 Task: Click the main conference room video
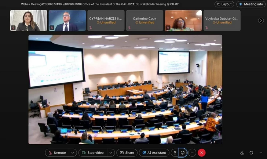pos(125,90)
